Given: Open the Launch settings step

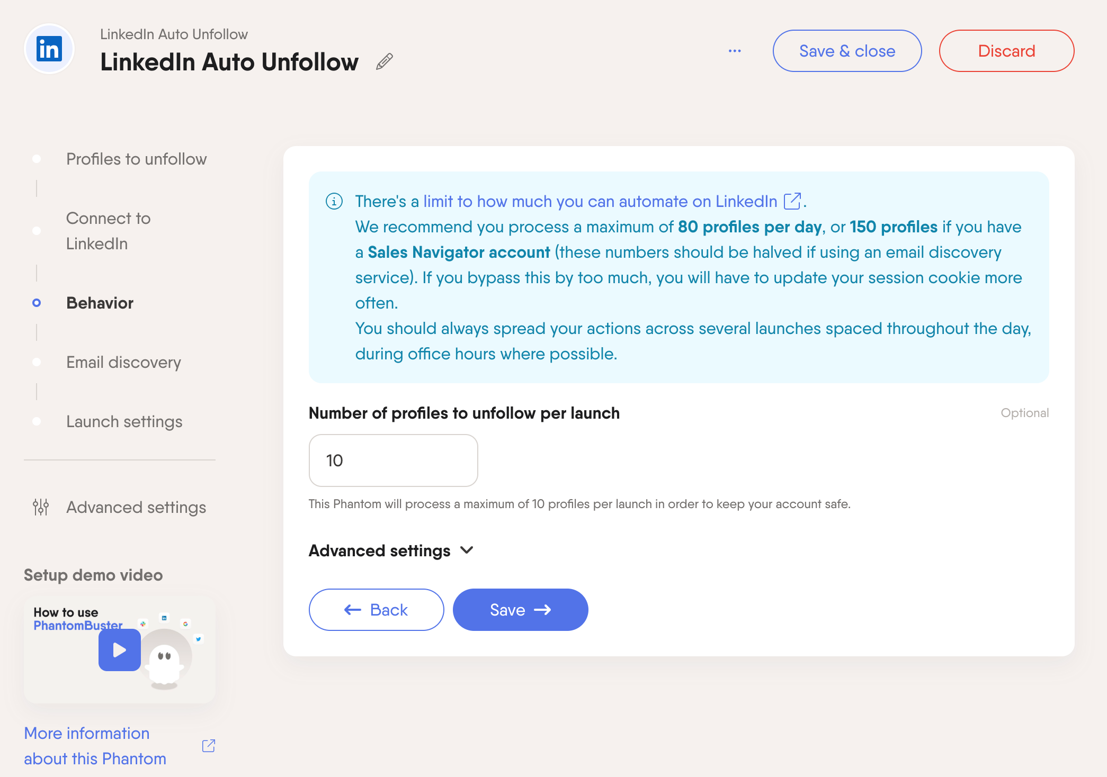Looking at the screenshot, I should (x=124, y=421).
